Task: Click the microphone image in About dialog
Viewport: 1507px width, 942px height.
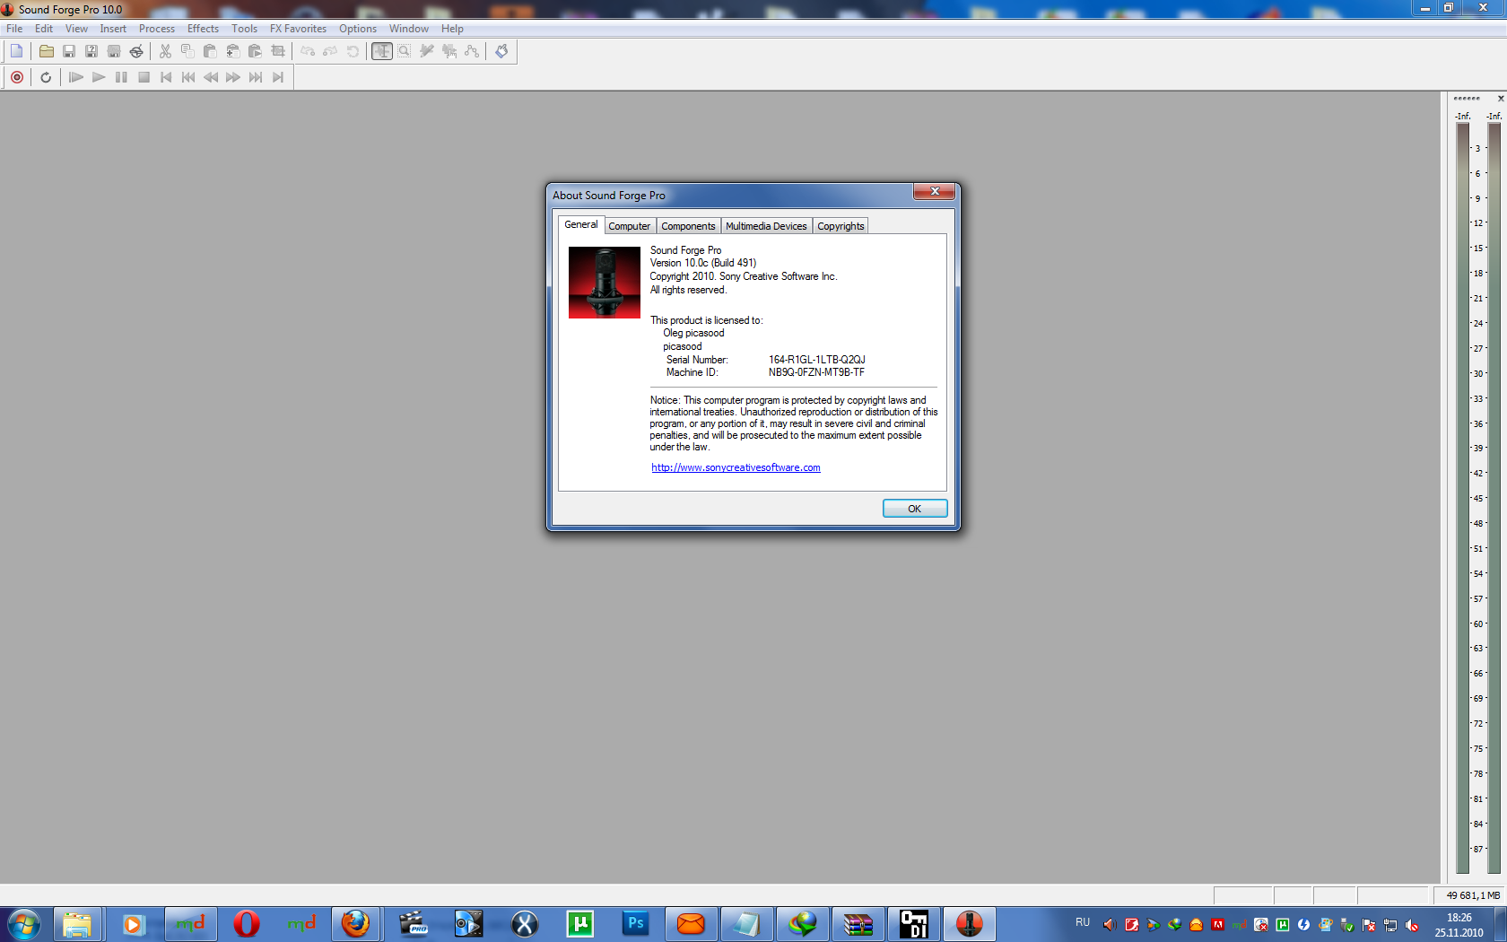Action: (605, 283)
